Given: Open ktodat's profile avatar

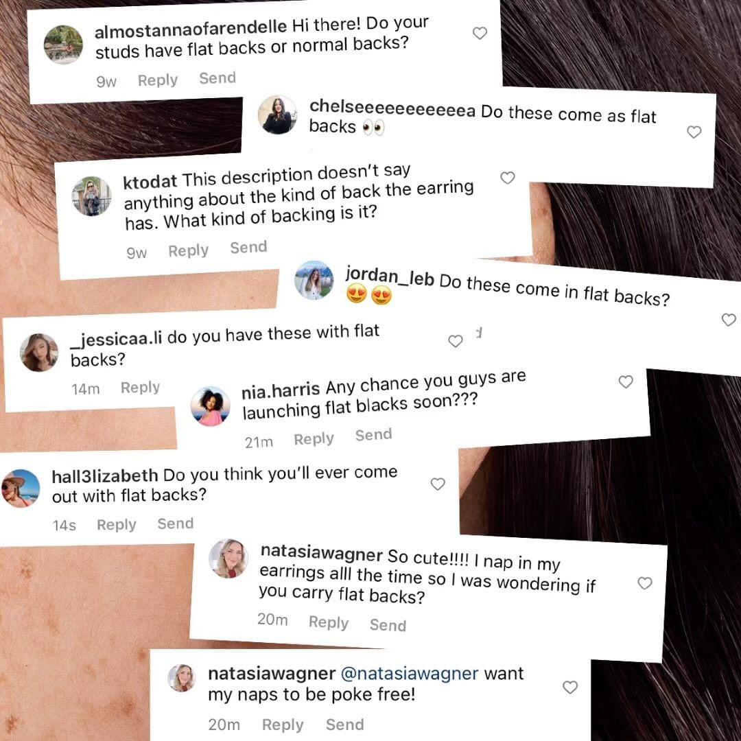Looking at the screenshot, I should point(91,196).
